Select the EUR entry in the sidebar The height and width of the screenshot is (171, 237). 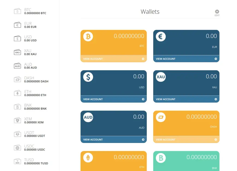[25, 25]
